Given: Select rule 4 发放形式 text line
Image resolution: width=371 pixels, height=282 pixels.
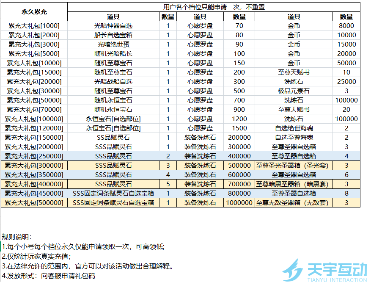Looking at the screenshot, I should coord(49,276).
